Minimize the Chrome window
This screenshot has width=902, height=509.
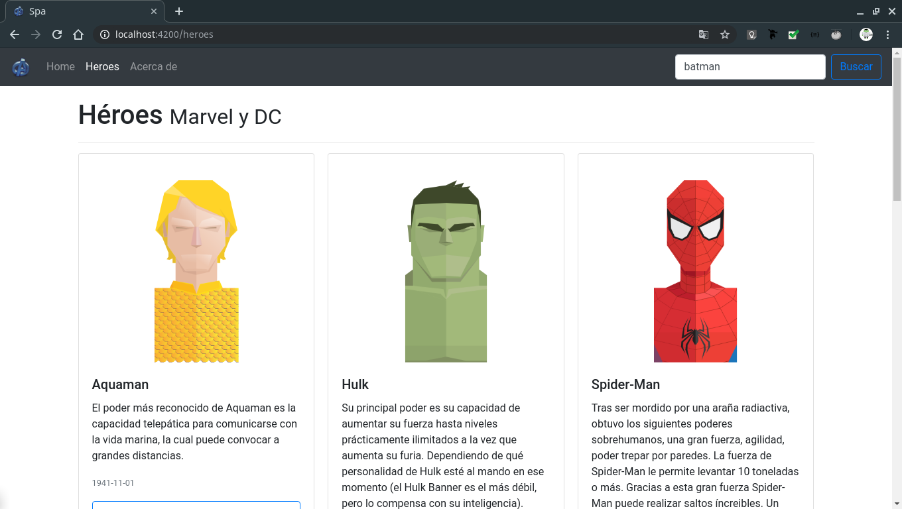coord(860,11)
